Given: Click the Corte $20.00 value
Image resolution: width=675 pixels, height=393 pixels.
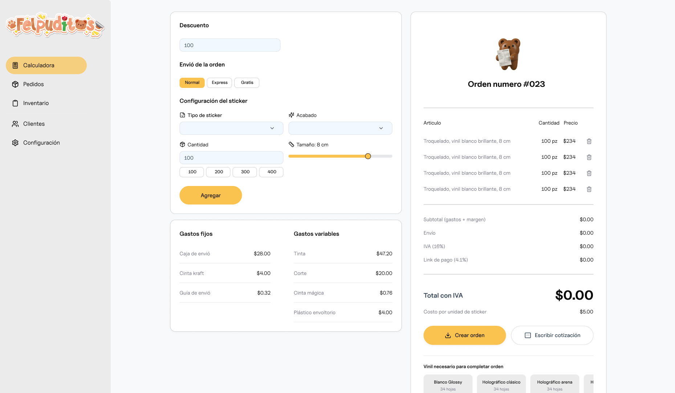Looking at the screenshot, I should tap(384, 273).
